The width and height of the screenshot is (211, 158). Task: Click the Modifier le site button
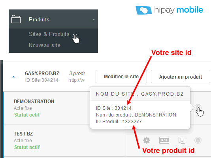click(x=121, y=77)
